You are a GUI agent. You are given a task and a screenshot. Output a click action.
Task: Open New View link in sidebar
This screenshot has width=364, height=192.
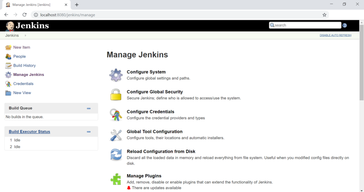click(22, 93)
